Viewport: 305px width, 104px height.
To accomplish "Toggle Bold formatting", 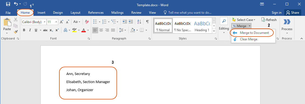I will pos(24,30).
